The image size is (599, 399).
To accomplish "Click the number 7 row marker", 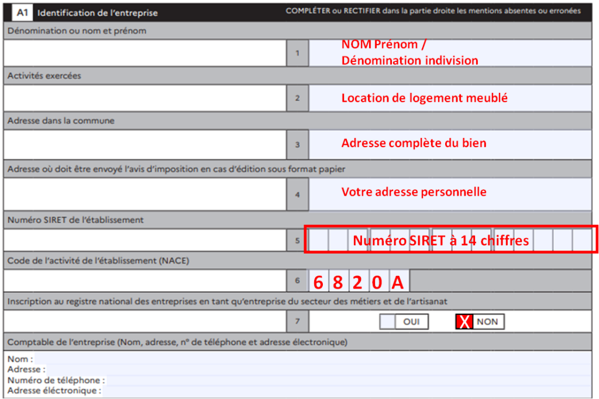I will [297, 321].
